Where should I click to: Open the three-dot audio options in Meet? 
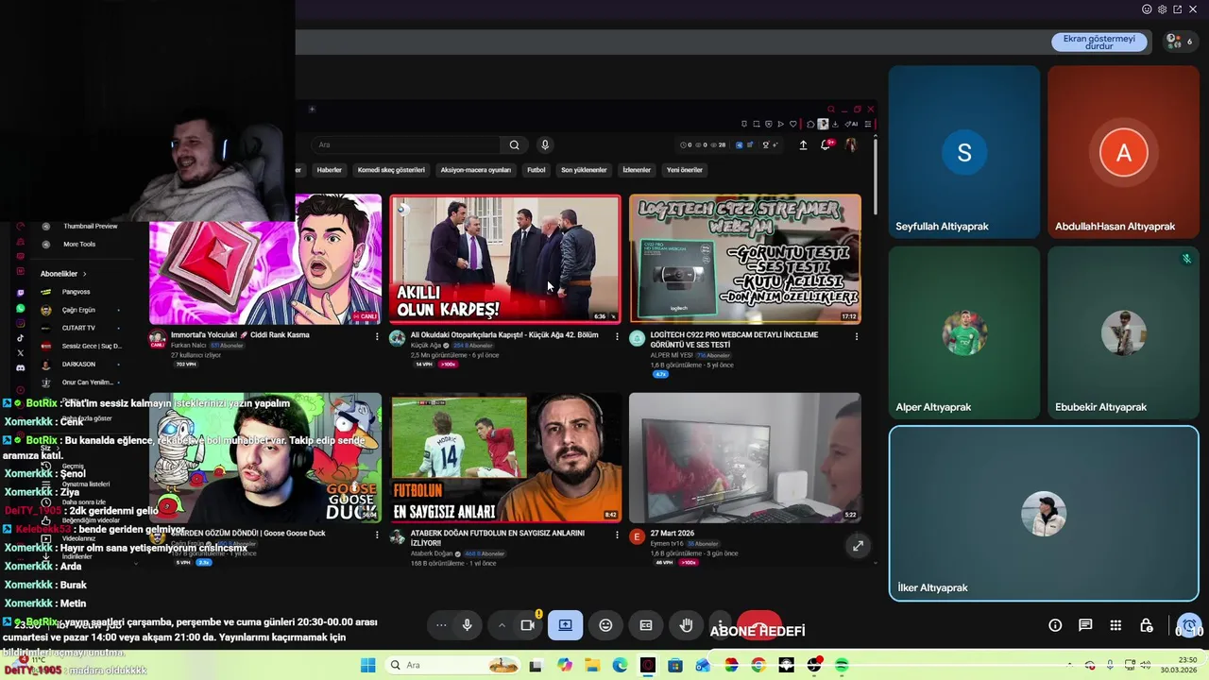click(x=441, y=625)
